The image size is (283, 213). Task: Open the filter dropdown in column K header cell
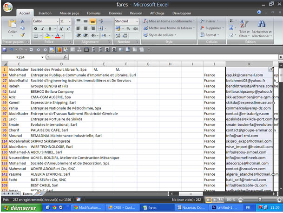(270, 69)
